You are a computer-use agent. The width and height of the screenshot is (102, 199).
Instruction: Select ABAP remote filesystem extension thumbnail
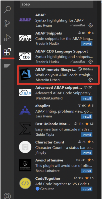[x=25, y=74]
